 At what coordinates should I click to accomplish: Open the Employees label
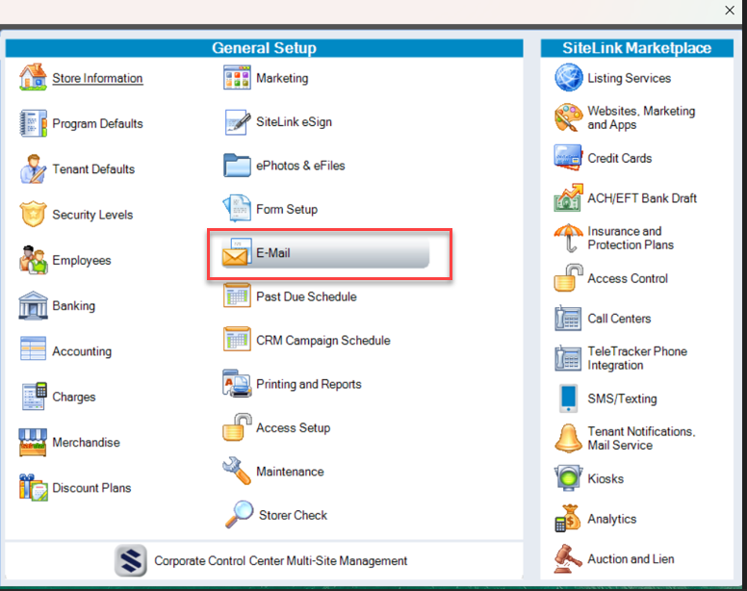(x=82, y=261)
